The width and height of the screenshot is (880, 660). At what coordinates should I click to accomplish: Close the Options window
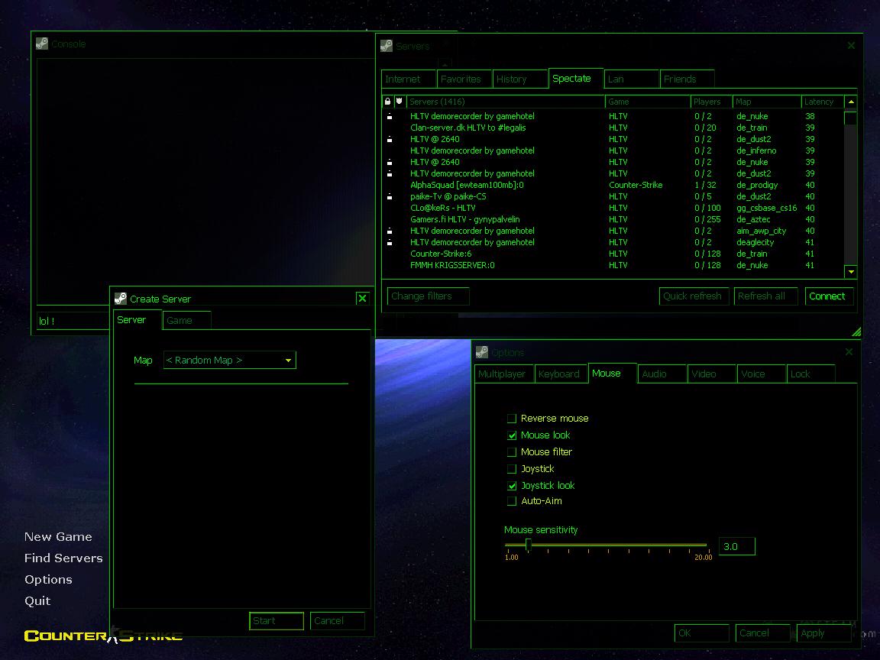pos(849,352)
